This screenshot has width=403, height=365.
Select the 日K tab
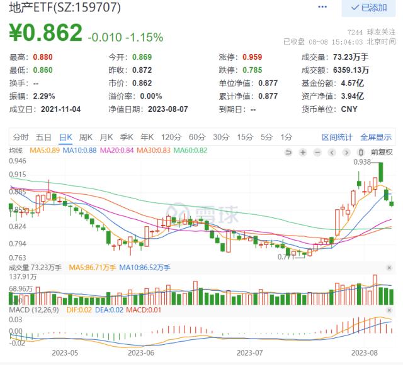point(65,137)
